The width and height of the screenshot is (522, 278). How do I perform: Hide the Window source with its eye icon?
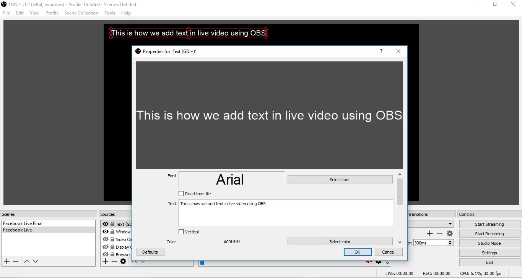tap(106, 231)
